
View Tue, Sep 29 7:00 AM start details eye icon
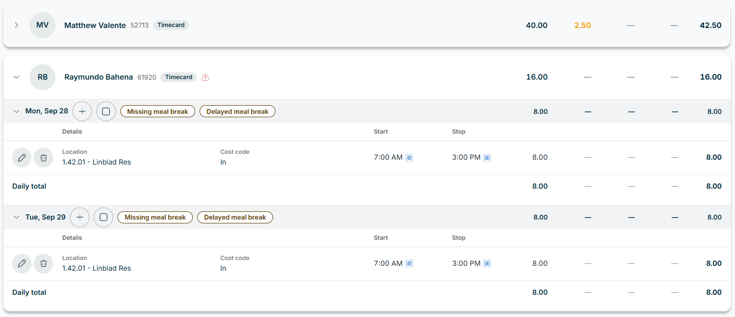click(409, 263)
